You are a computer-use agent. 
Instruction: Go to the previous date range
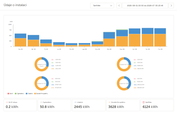[119, 6]
